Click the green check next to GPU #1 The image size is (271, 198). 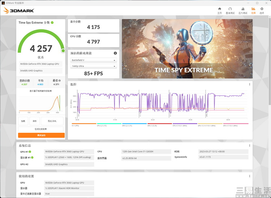(30, 152)
